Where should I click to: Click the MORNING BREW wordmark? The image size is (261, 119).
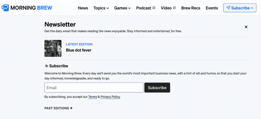[x=31, y=8]
